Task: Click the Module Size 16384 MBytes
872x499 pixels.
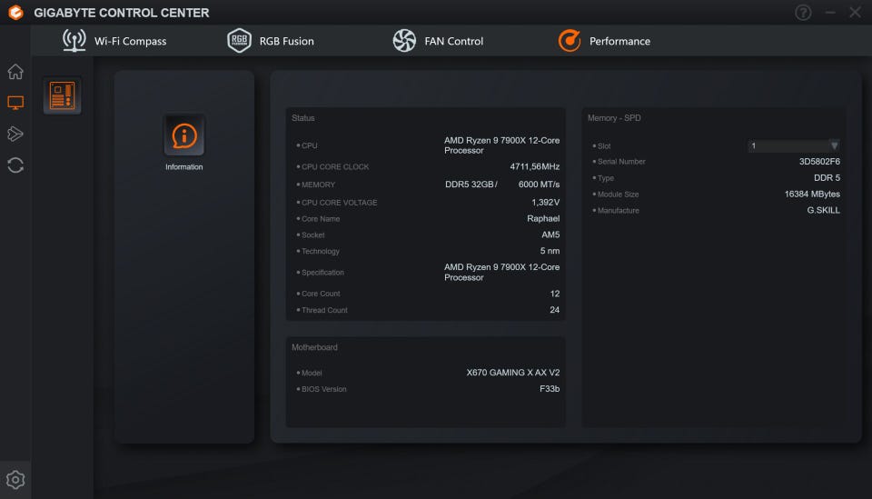Action: click(x=812, y=195)
